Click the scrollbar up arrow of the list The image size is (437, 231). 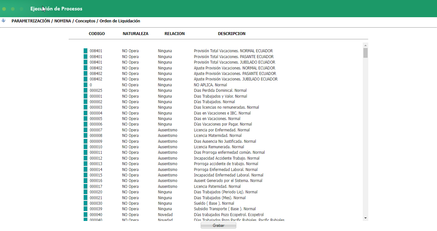(365, 45)
